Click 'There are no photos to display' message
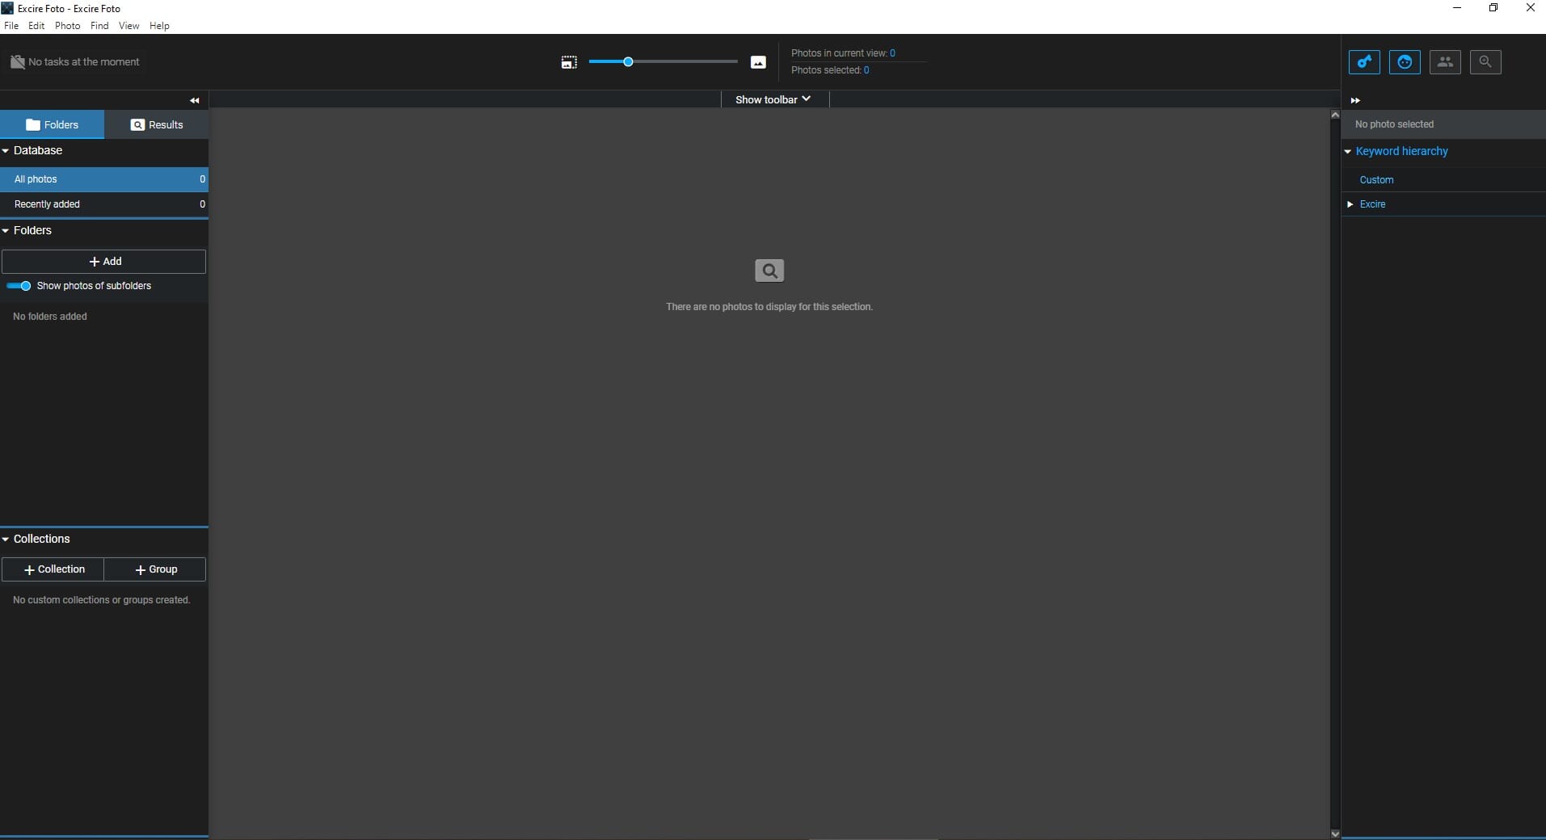The height and width of the screenshot is (840, 1546). tap(769, 307)
